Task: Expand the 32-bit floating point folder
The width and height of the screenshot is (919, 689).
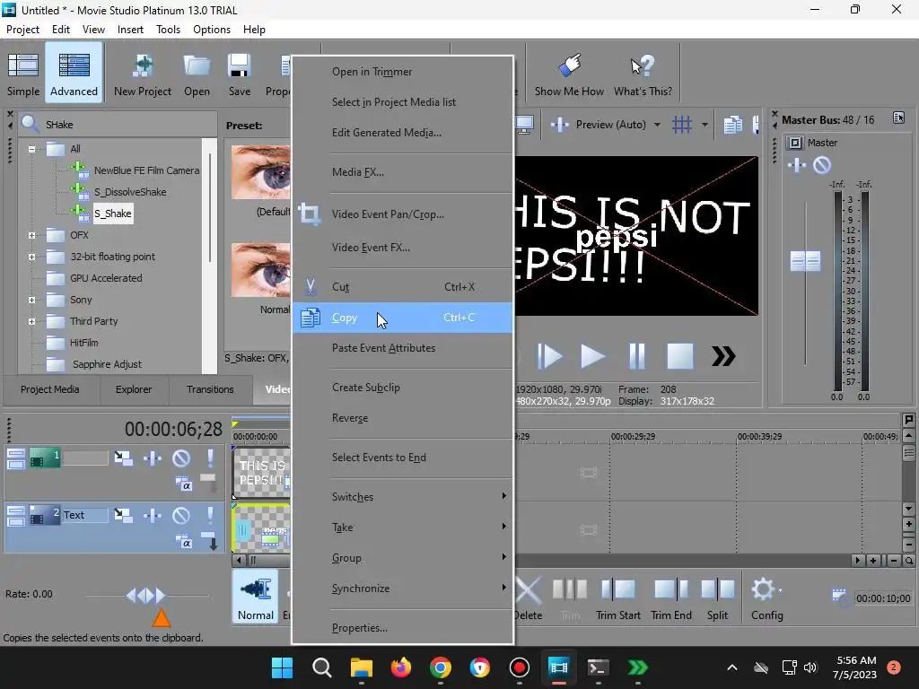Action: click(32, 257)
